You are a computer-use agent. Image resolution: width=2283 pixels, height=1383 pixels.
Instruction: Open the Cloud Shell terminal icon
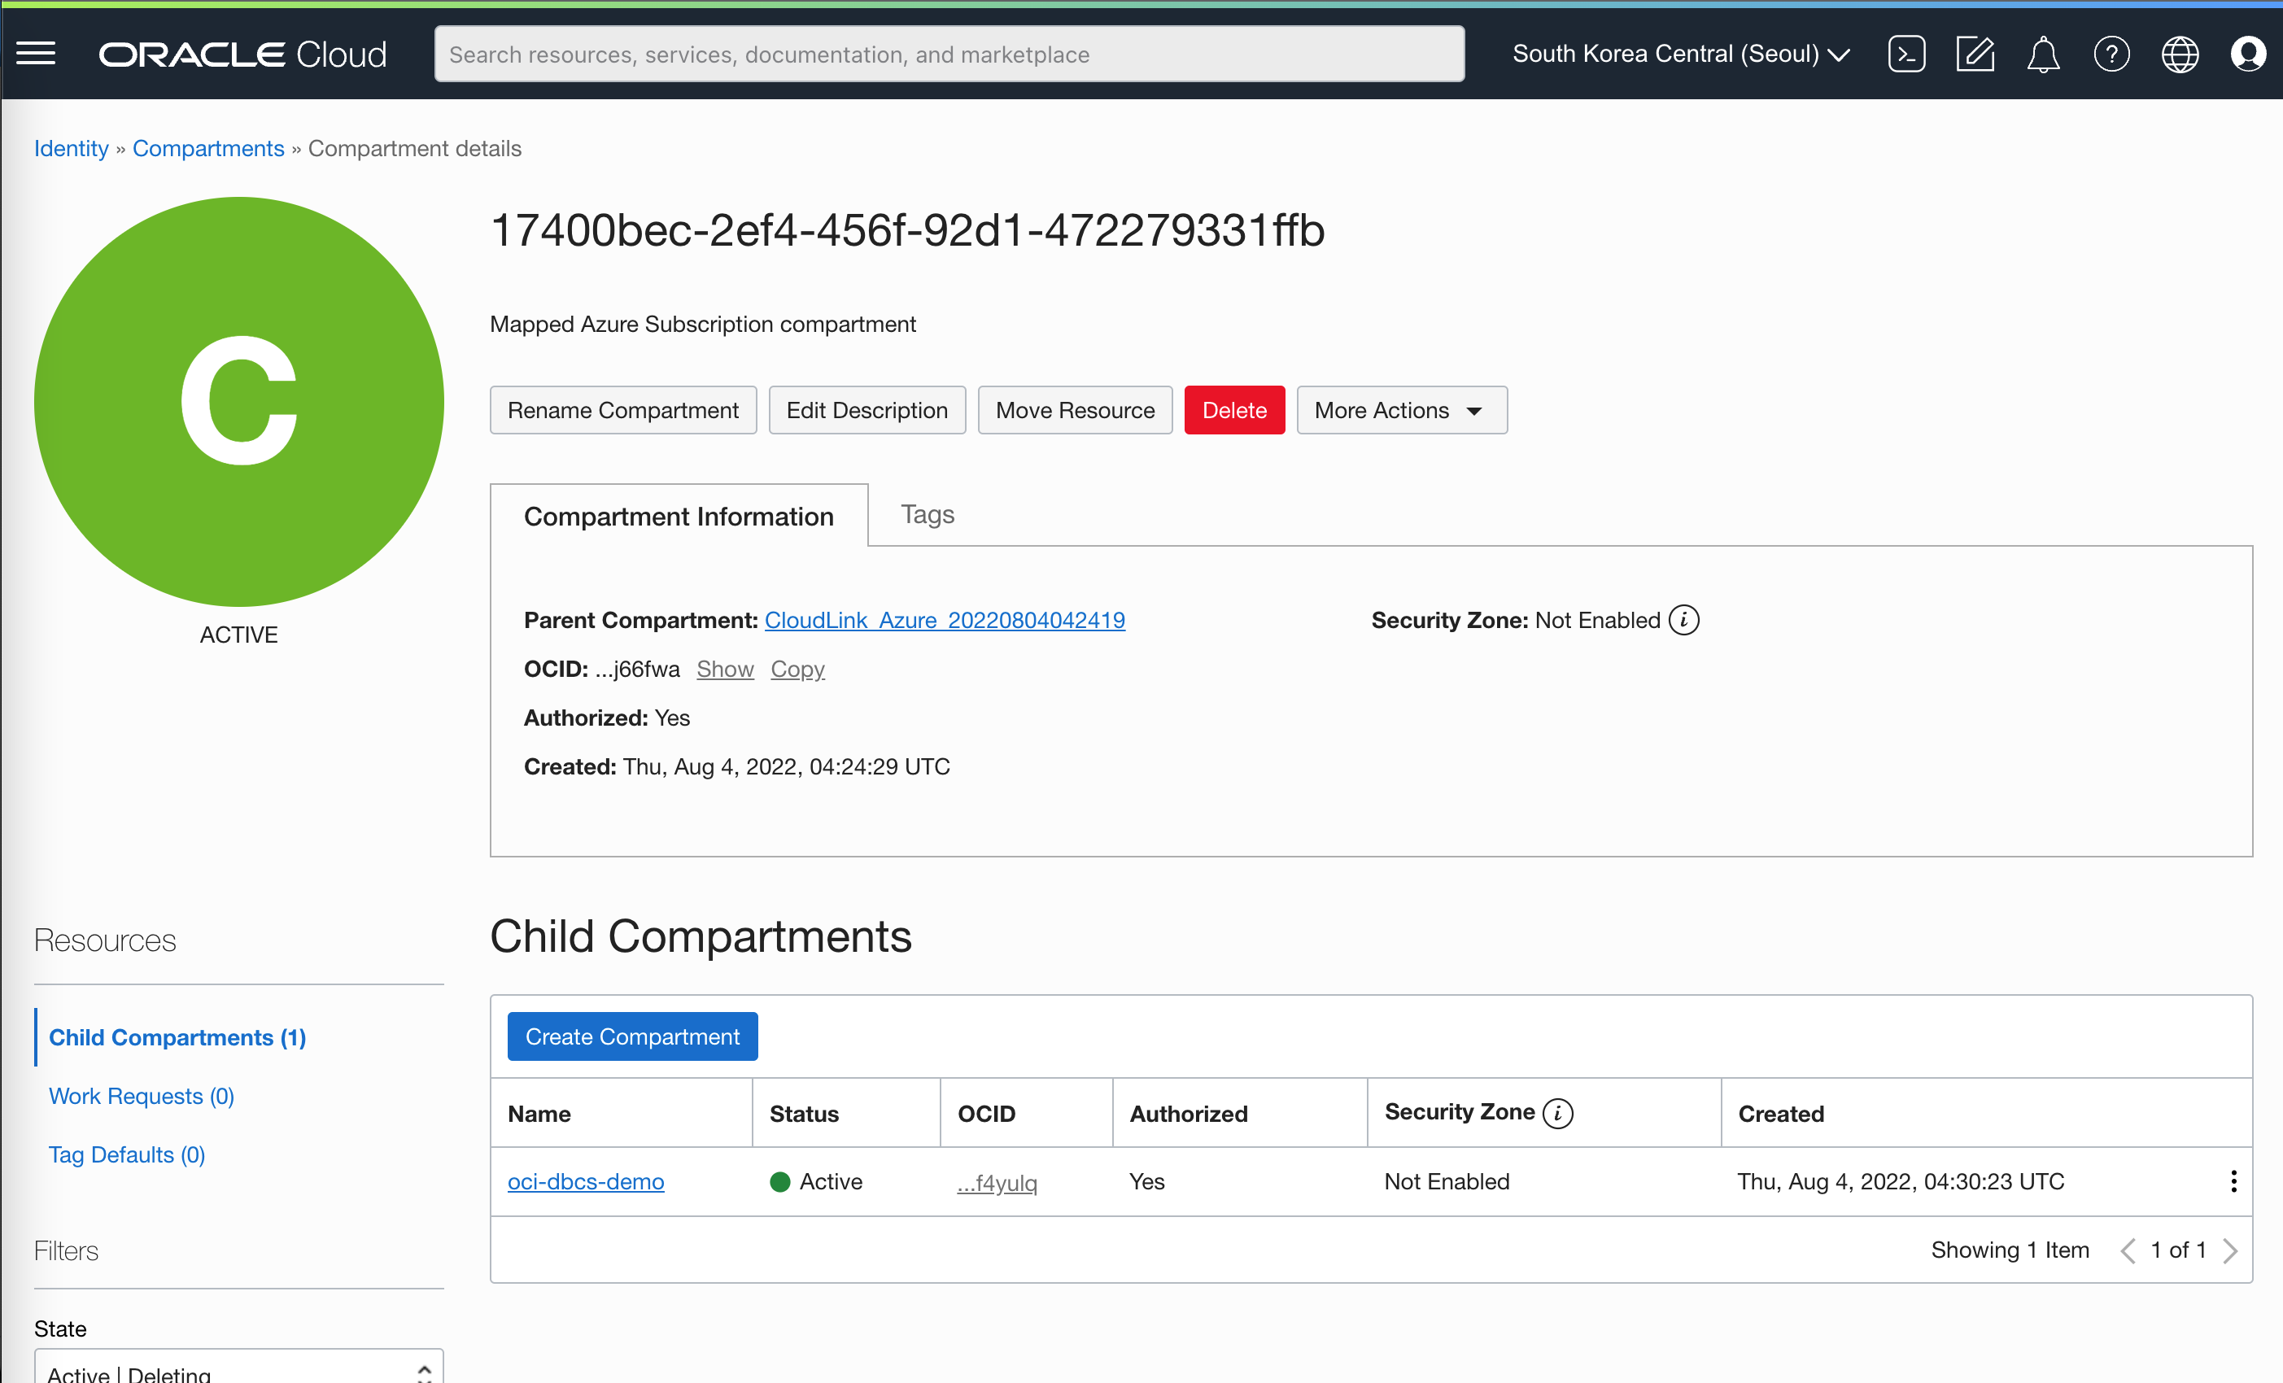click(x=1906, y=54)
